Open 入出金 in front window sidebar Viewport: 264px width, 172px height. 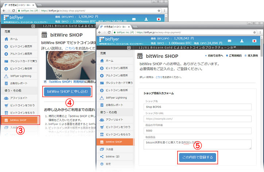point(115,149)
